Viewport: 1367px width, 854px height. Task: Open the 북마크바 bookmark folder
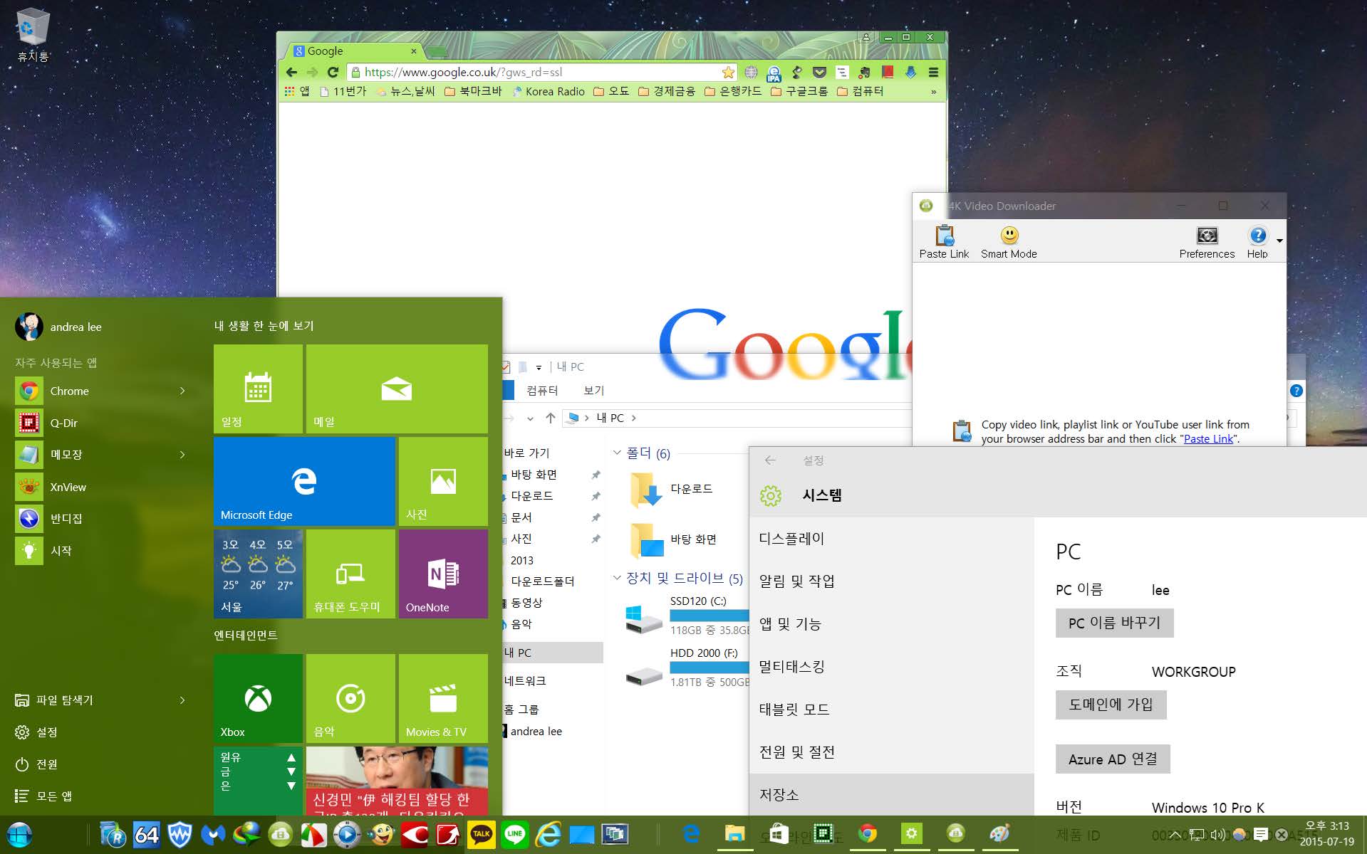(473, 91)
